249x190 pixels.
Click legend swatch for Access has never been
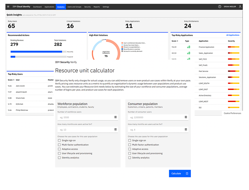click(x=122, y=45)
